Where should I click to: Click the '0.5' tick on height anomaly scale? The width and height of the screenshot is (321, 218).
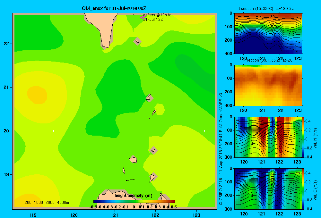(x=174, y=207)
